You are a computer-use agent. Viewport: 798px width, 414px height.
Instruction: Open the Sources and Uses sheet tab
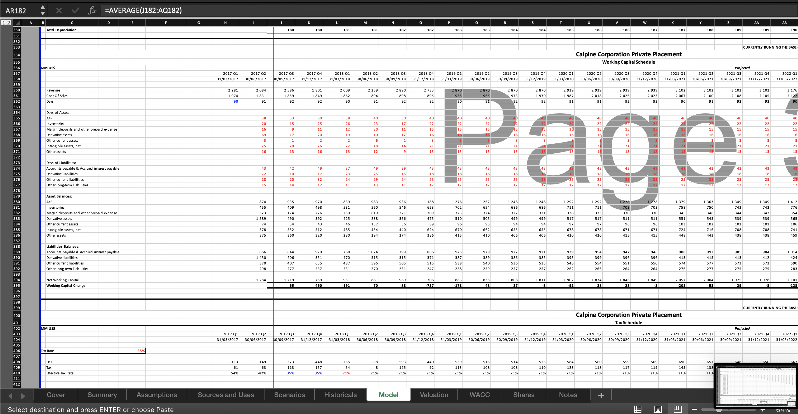(226, 395)
